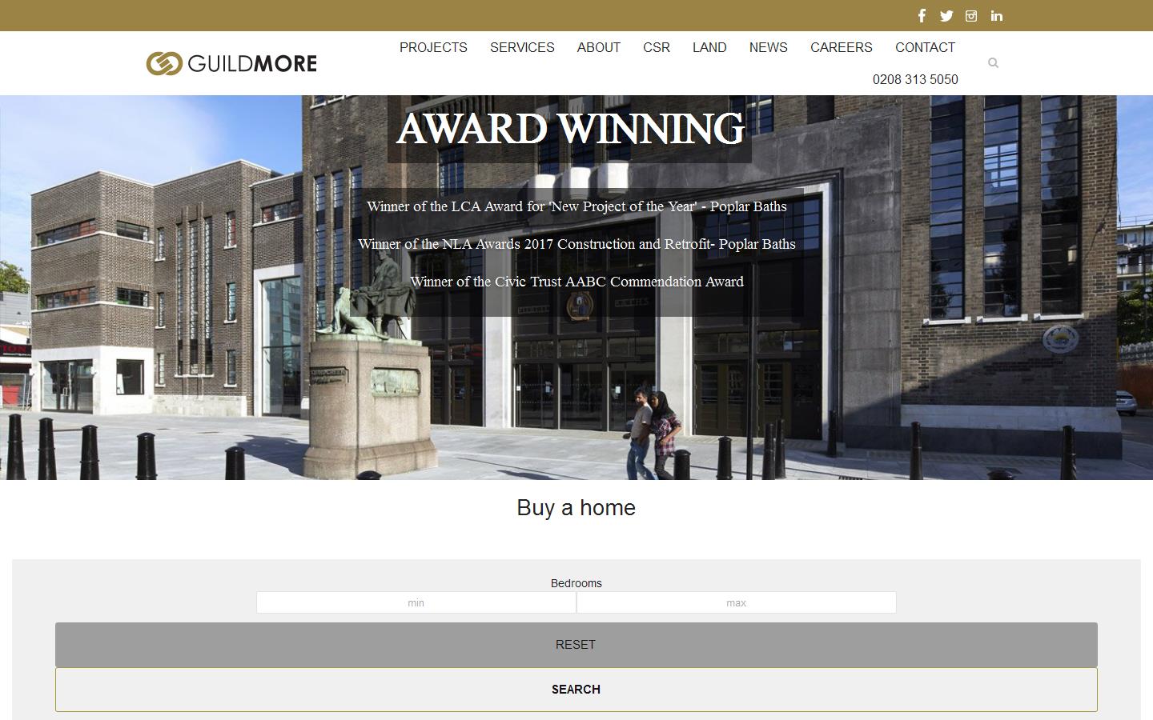
Task: Open the Instagram social icon
Action: coord(971,15)
